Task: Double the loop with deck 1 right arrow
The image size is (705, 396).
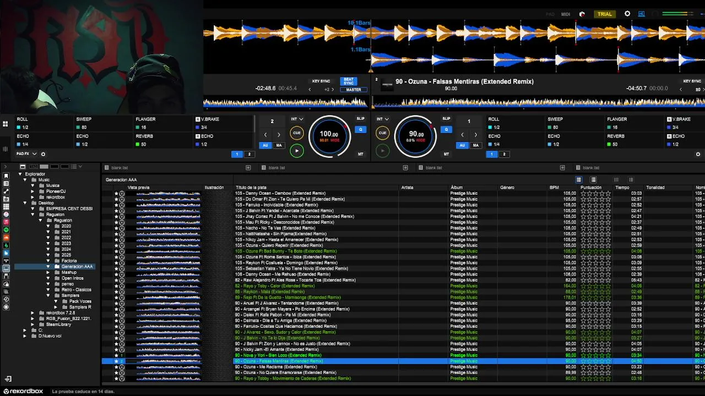Action: point(279,135)
